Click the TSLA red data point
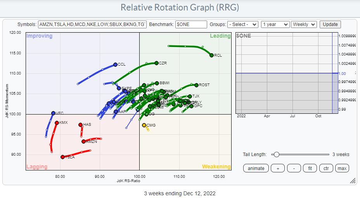Screen dimensions: 360x198 [x=62, y=157]
